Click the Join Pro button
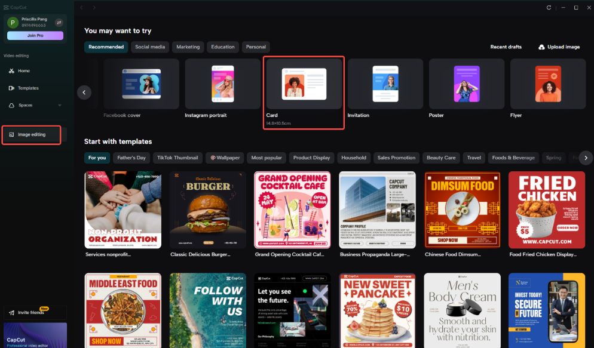Screen dimensions: 594x348 point(35,36)
